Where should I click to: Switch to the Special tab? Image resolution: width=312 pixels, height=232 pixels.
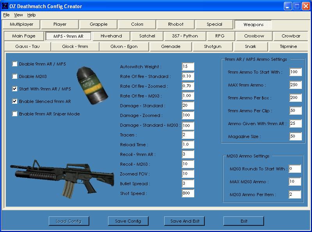coord(214,24)
